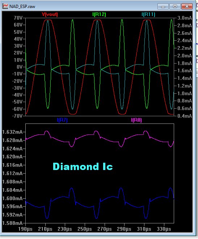Select the I(R11) trace label
The height and width of the screenshot is (239, 198).
(148, 14)
